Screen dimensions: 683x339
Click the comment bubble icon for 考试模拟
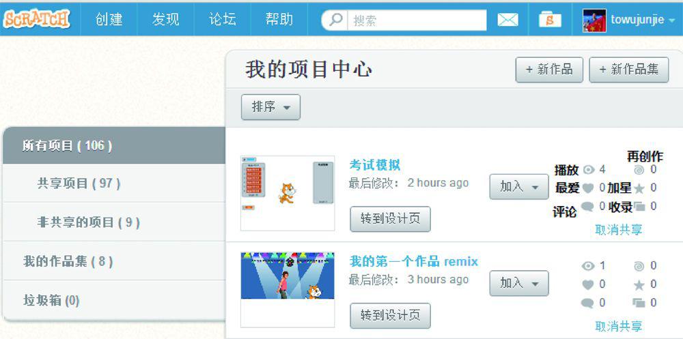587,206
